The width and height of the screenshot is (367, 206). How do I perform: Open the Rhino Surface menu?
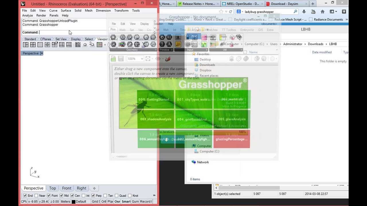tap(66, 11)
